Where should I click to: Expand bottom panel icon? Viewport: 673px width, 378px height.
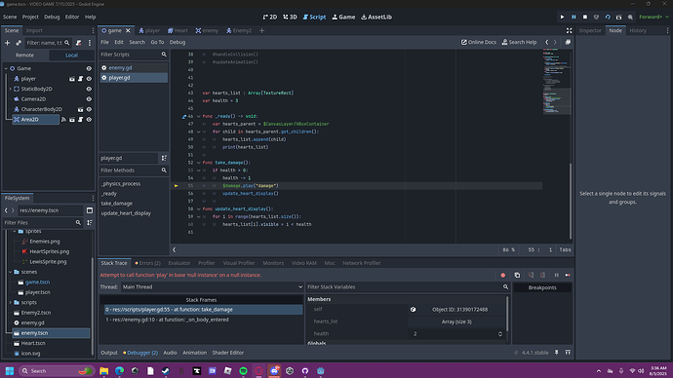pos(568,353)
